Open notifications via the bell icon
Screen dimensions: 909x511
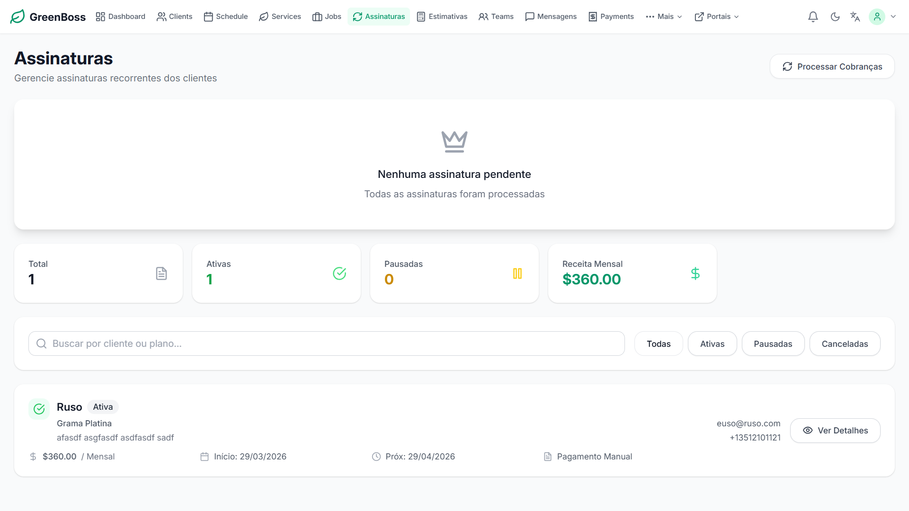(813, 17)
